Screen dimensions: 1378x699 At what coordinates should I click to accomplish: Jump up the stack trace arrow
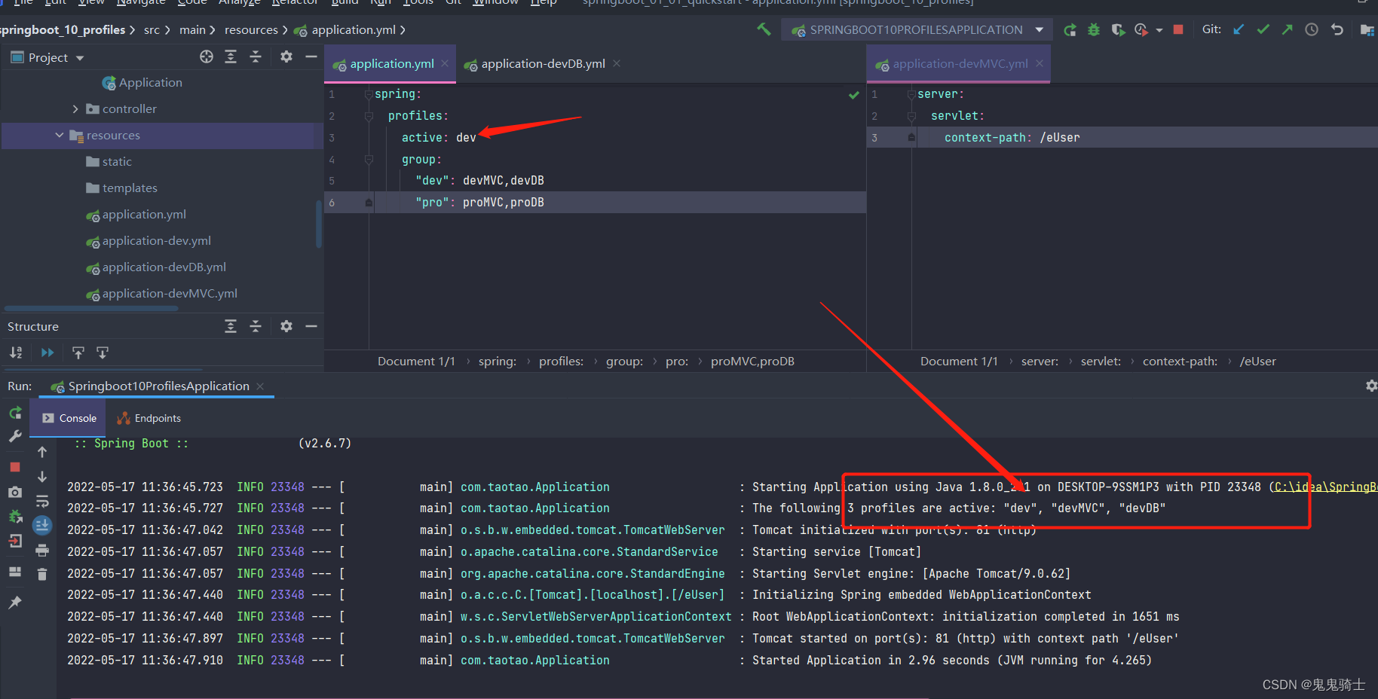(42, 452)
